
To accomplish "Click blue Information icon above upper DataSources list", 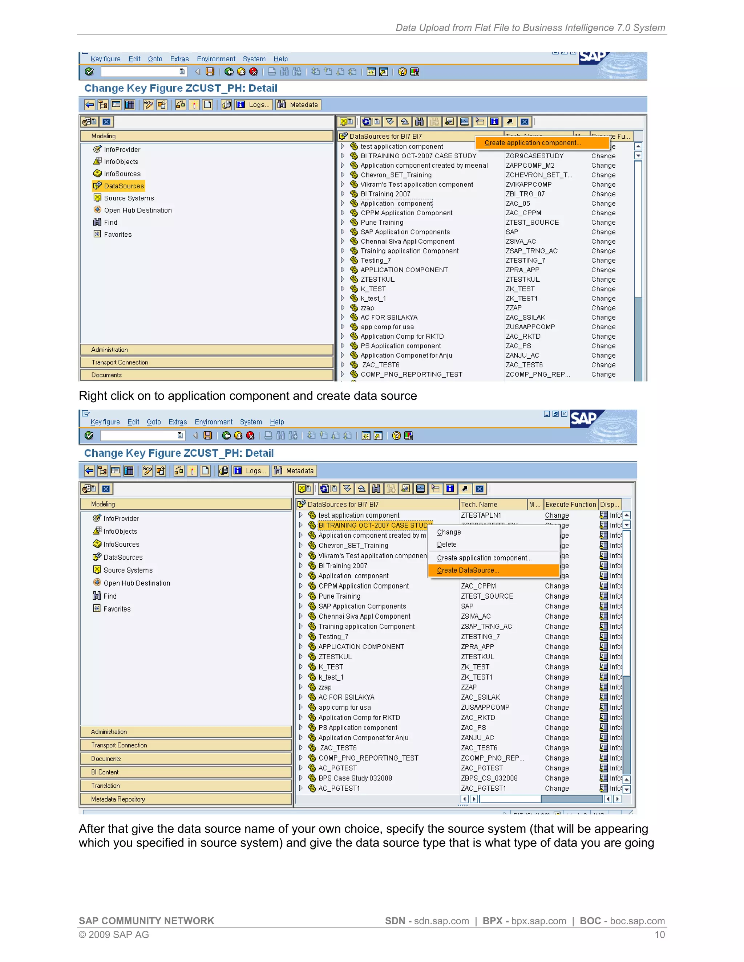I will coord(494,122).
